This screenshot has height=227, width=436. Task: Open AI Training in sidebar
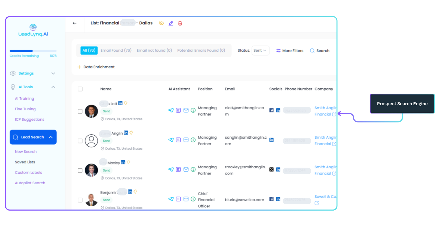tap(24, 99)
